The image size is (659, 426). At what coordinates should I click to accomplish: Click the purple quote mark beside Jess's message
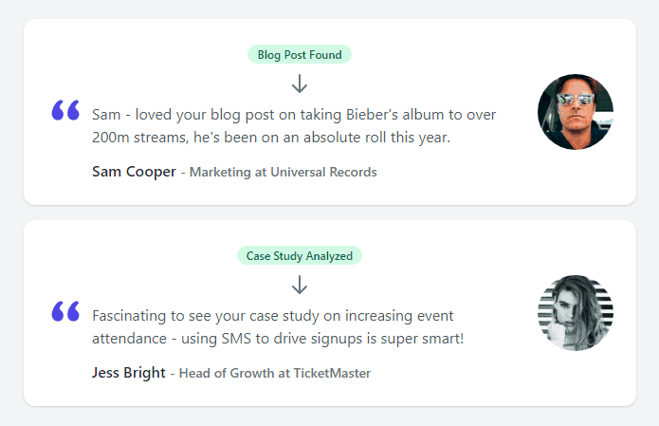65,311
